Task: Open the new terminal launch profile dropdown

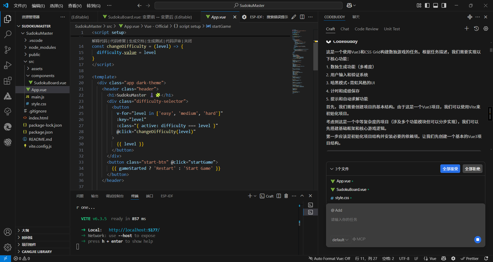Action: pos(255,196)
